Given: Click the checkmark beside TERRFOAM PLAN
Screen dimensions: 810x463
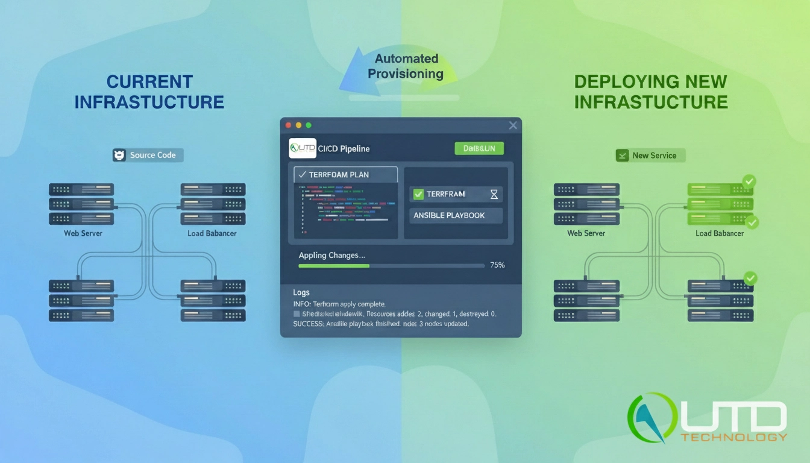Looking at the screenshot, I should (x=301, y=175).
